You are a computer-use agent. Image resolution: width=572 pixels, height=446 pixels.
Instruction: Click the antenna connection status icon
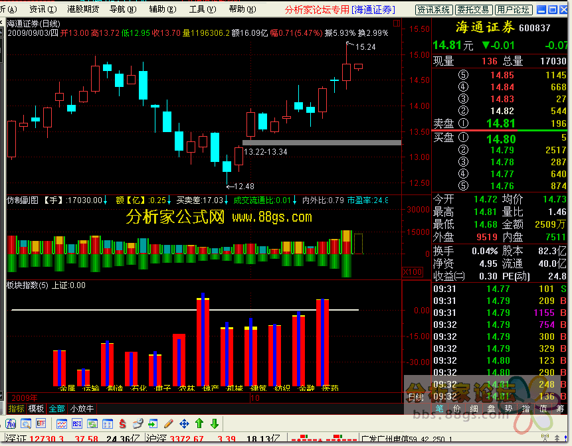pyautogui.click(x=545, y=438)
